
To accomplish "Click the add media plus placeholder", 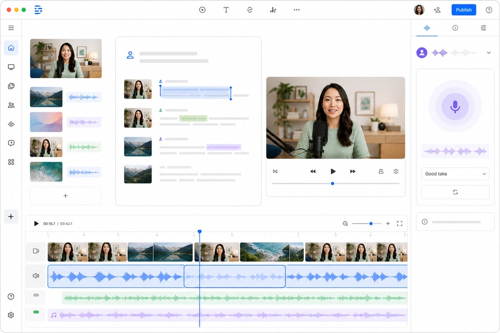I will [x=65, y=196].
